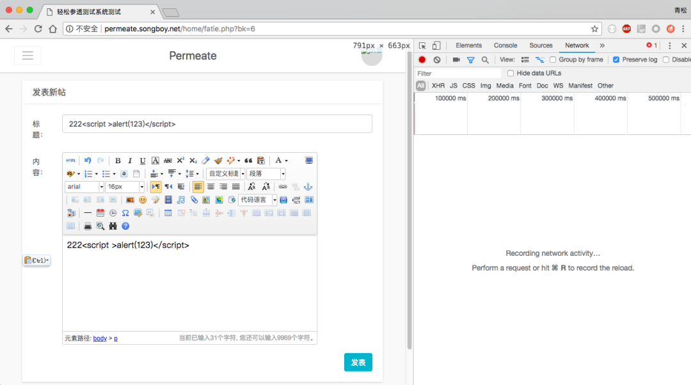Open HTML source mode in editor

point(70,161)
